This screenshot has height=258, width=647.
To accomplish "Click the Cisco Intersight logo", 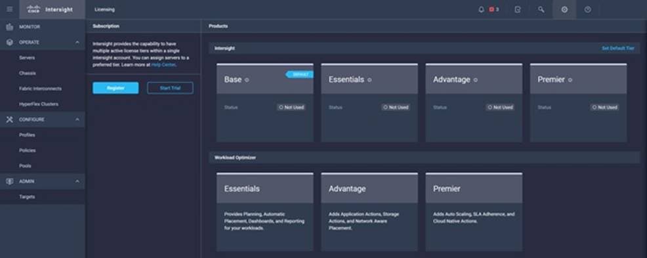I will pos(52,9).
